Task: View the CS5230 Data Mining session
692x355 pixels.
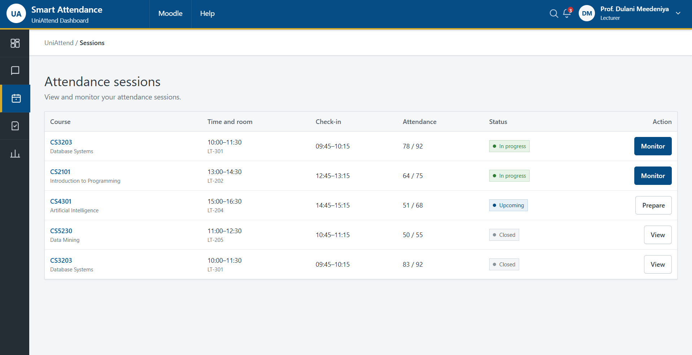Action: tap(657, 235)
